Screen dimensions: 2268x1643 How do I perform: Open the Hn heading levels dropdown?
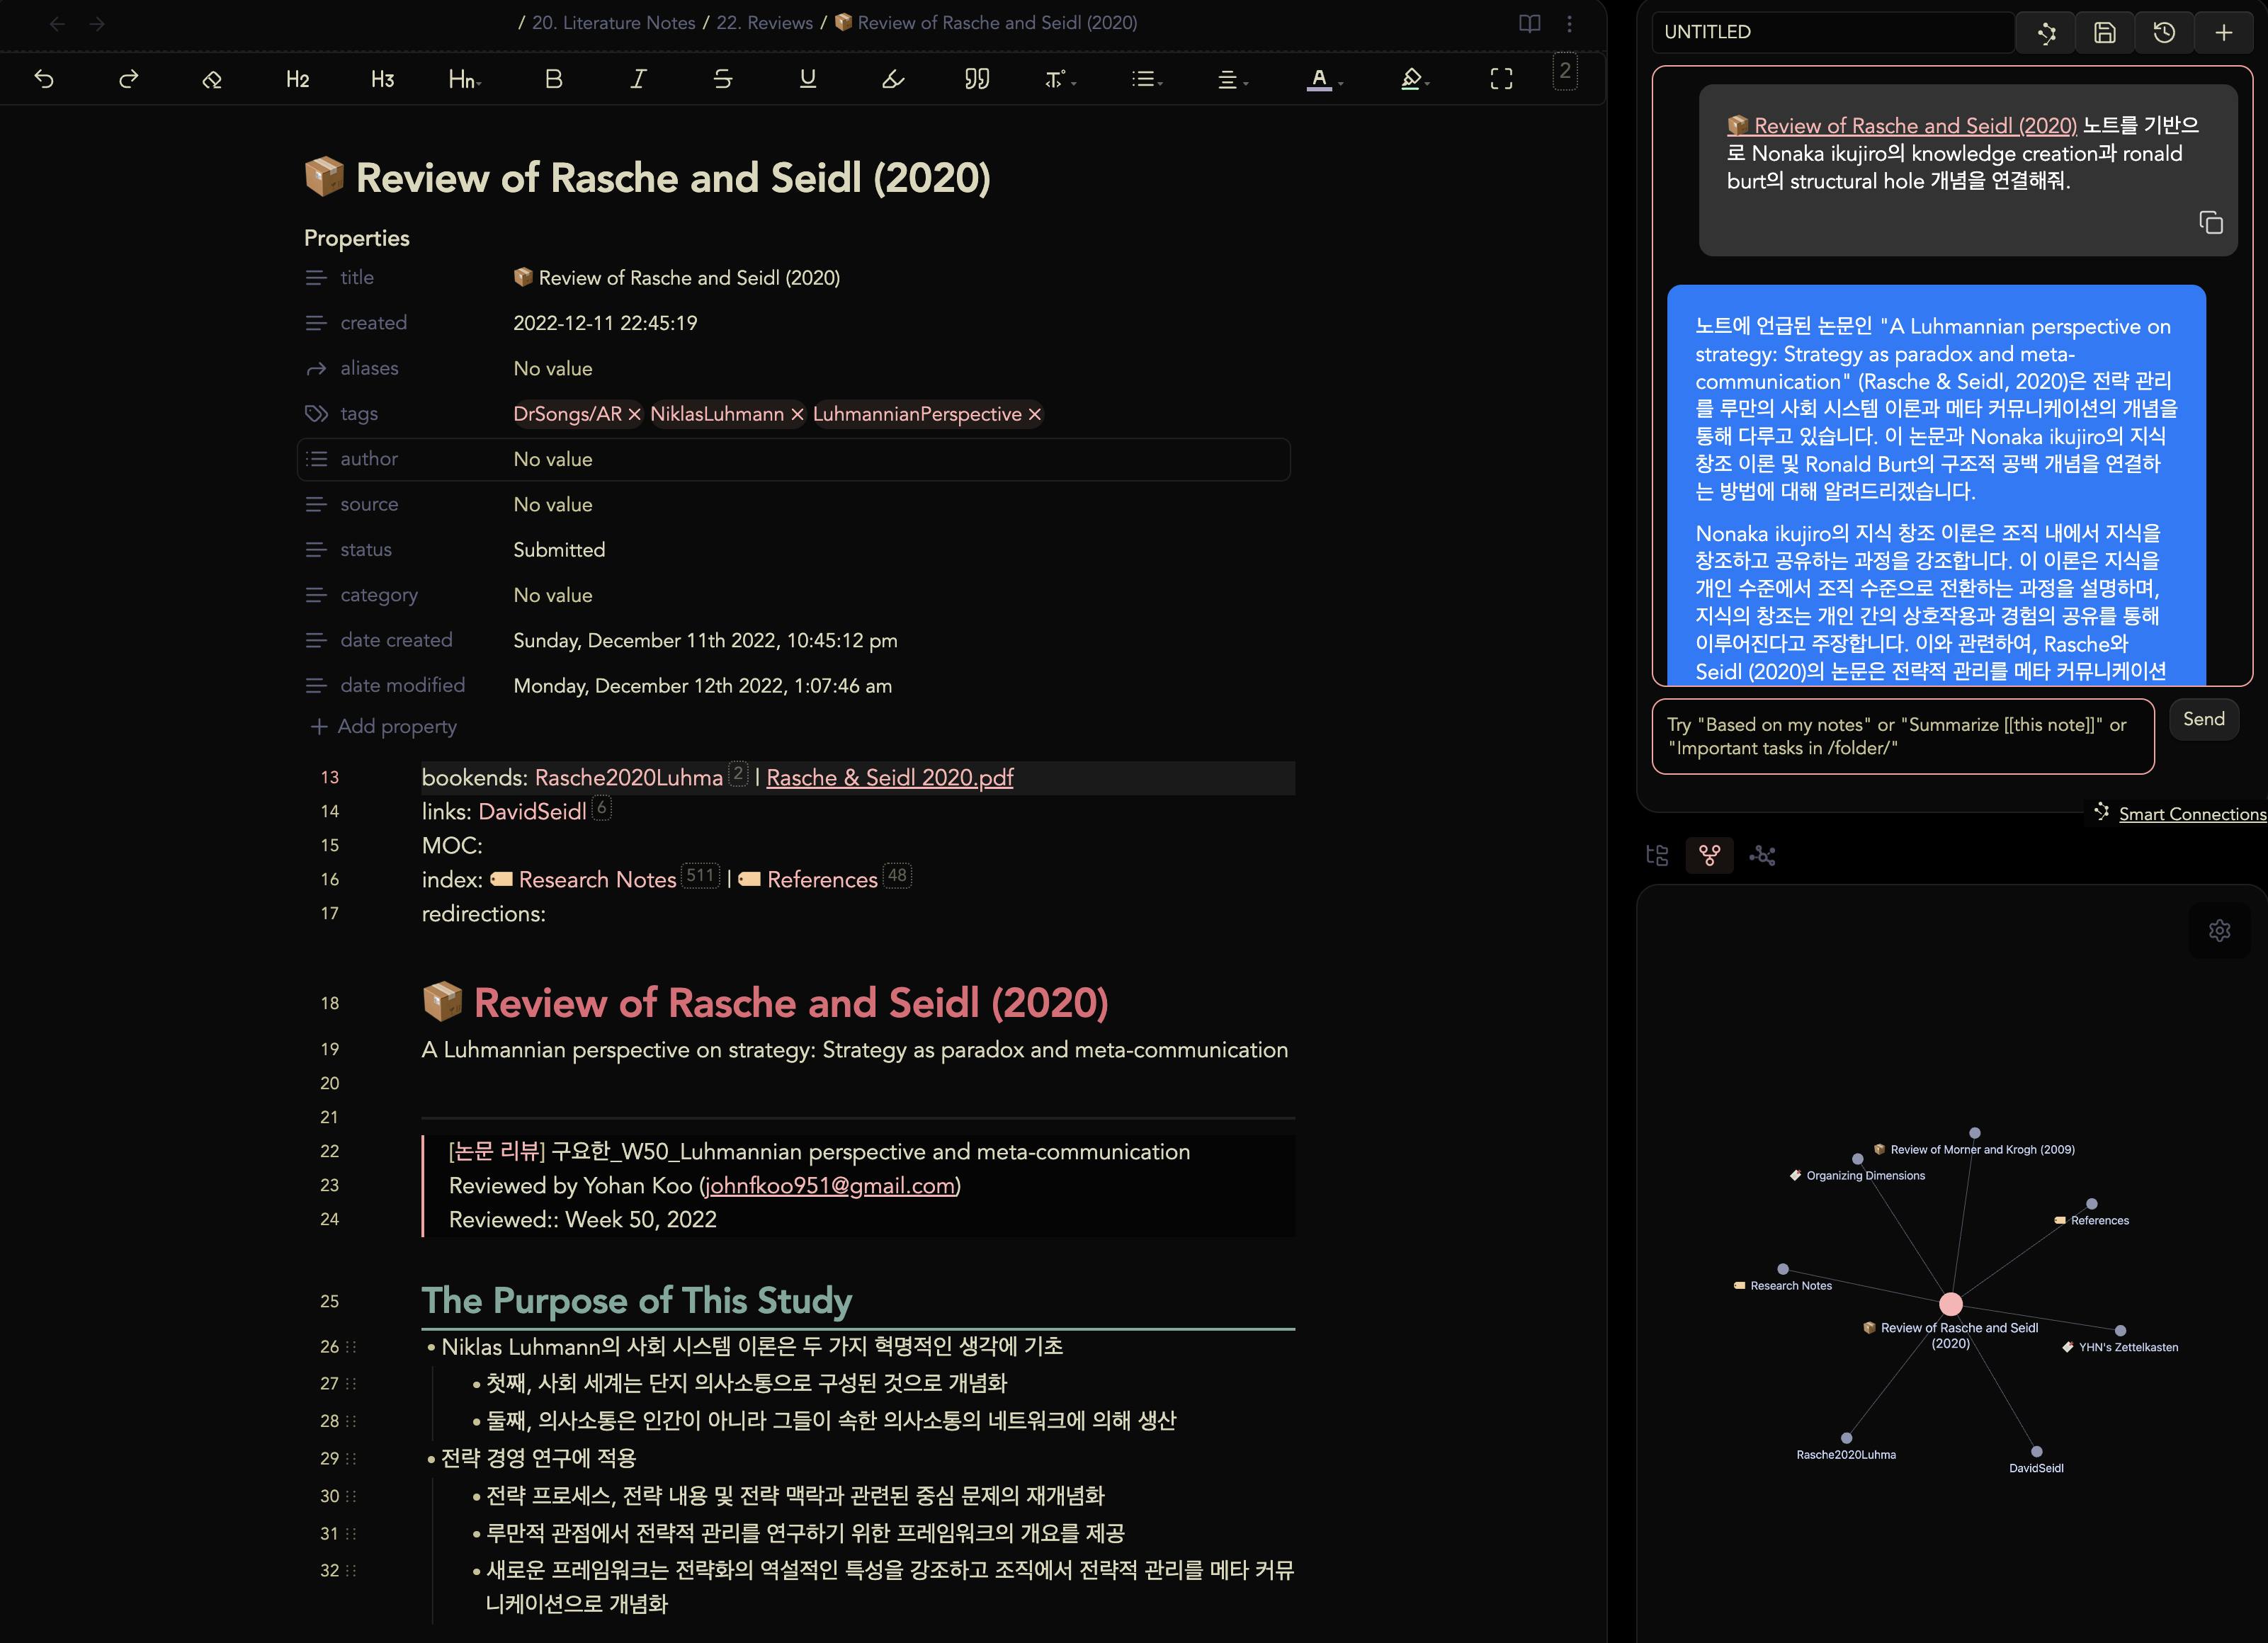(465, 79)
